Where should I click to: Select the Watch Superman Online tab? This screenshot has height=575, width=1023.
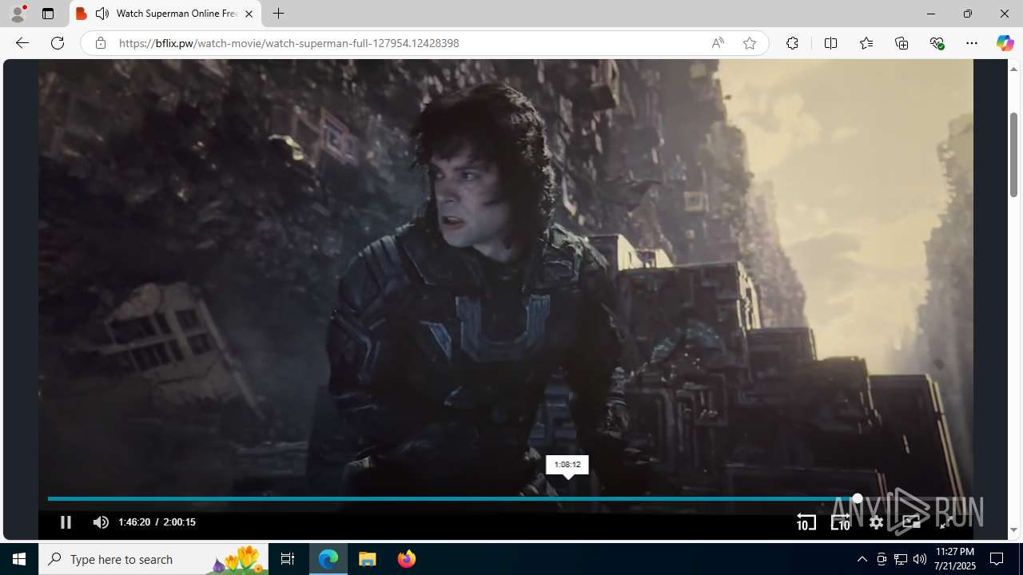pyautogui.click(x=165, y=14)
